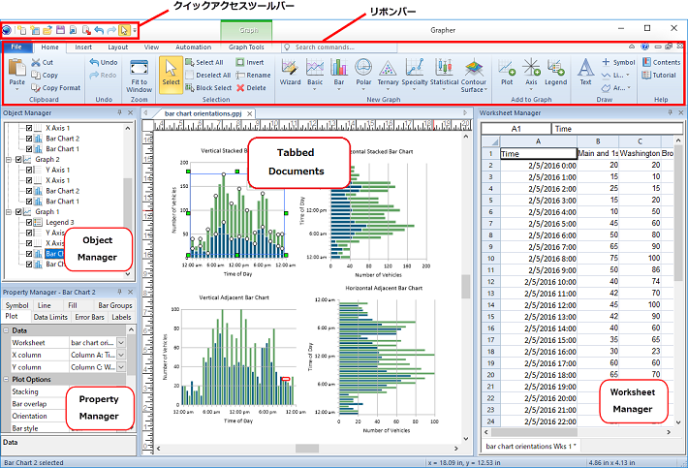Select the Text draw tool
The width and height of the screenshot is (688, 468).
(x=585, y=73)
